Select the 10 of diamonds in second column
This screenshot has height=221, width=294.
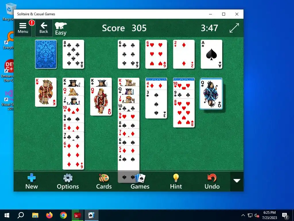click(x=73, y=109)
